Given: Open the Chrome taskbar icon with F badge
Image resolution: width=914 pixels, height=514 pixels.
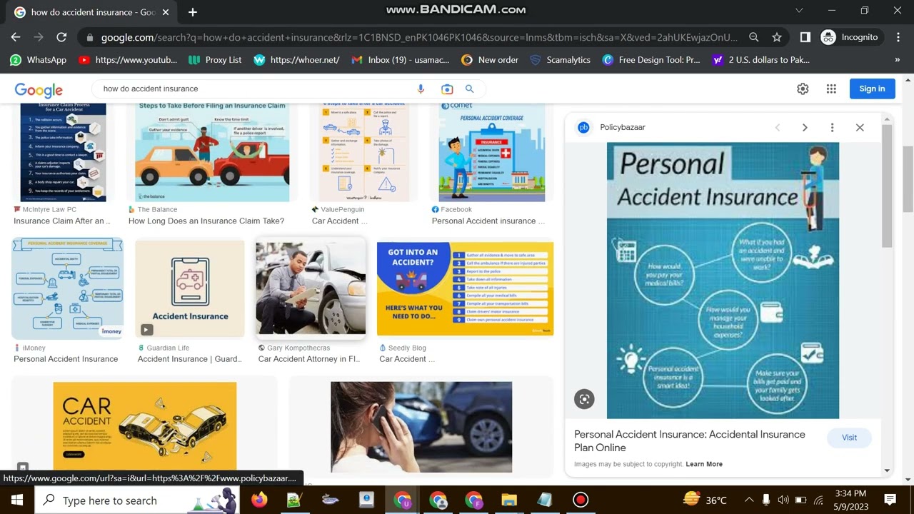Looking at the screenshot, I should tap(473, 500).
